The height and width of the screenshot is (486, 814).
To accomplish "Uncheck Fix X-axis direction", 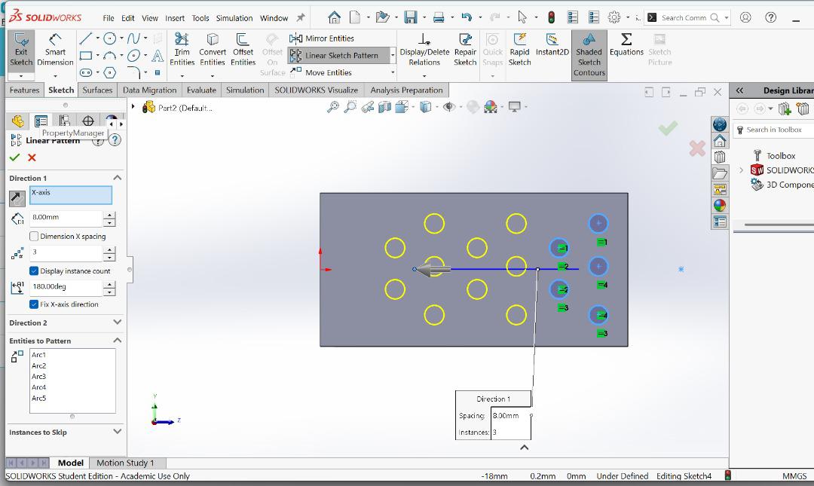I will (x=34, y=304).
